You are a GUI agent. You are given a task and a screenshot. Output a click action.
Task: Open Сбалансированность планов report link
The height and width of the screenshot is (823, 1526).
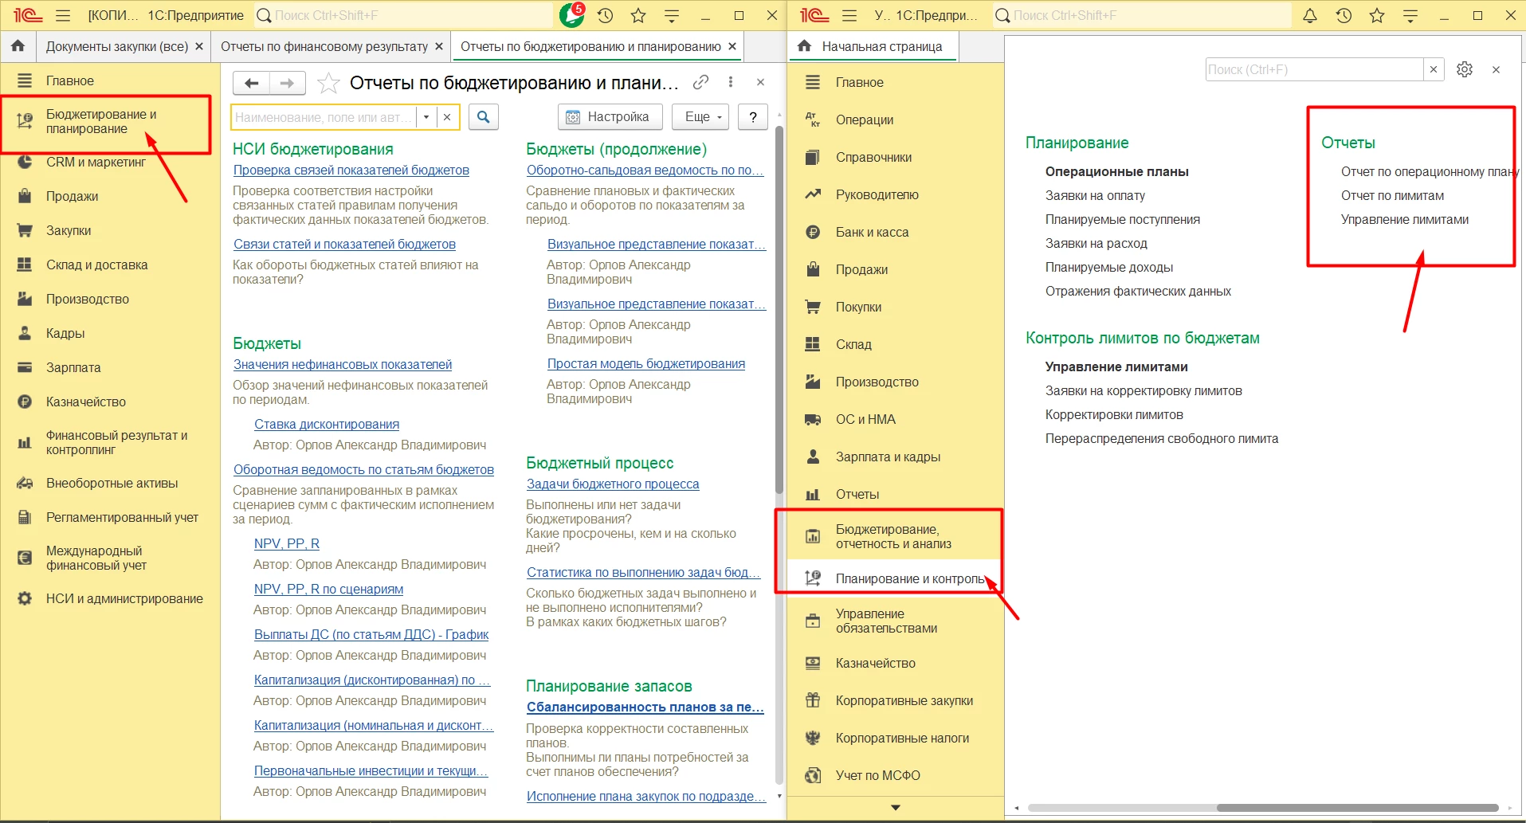click(645, 707)
